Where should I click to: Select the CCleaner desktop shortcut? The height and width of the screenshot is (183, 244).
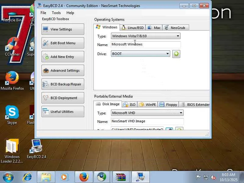point(12,47)
